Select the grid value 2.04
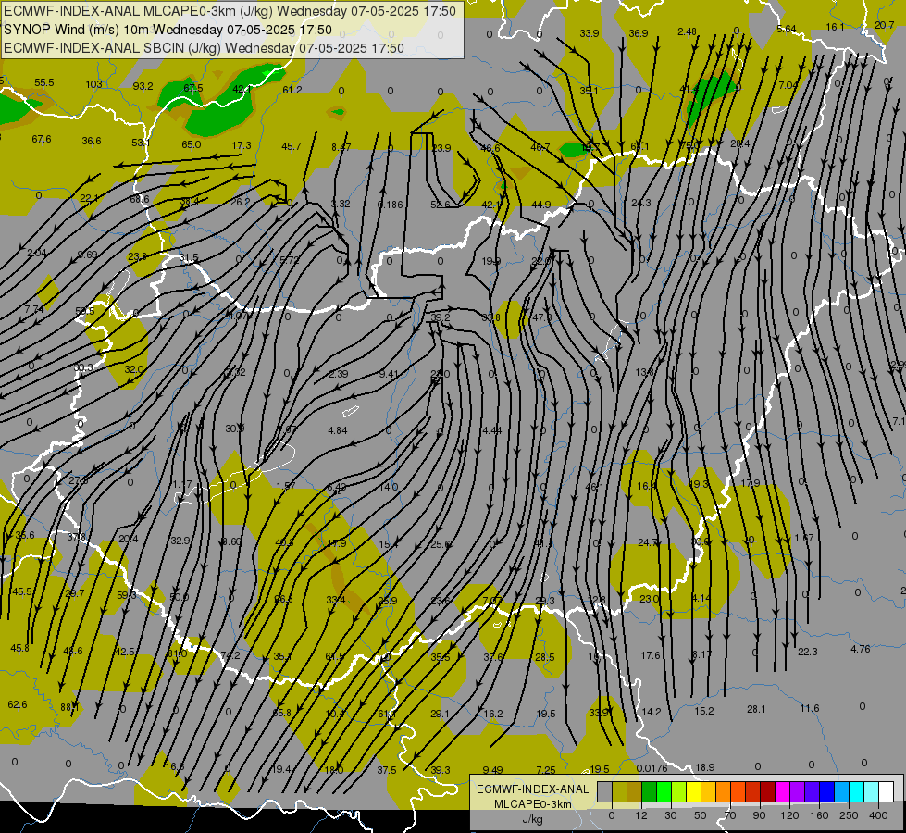906x833 pixels. (36, 253)
